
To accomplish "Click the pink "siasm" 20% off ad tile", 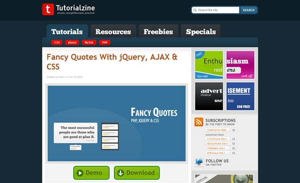I will (240, 65).
